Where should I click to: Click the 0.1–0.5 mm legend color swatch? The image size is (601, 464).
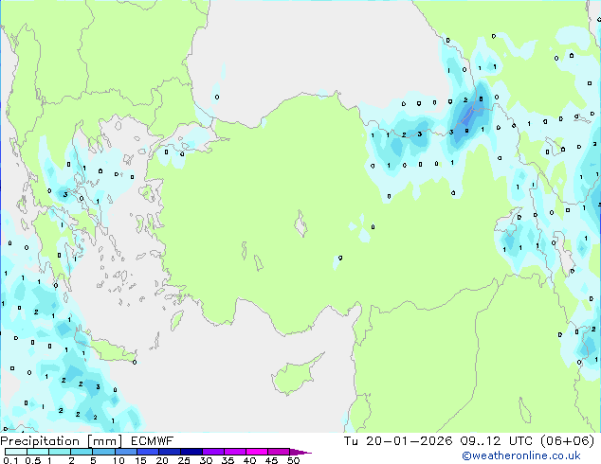point(16,452)
